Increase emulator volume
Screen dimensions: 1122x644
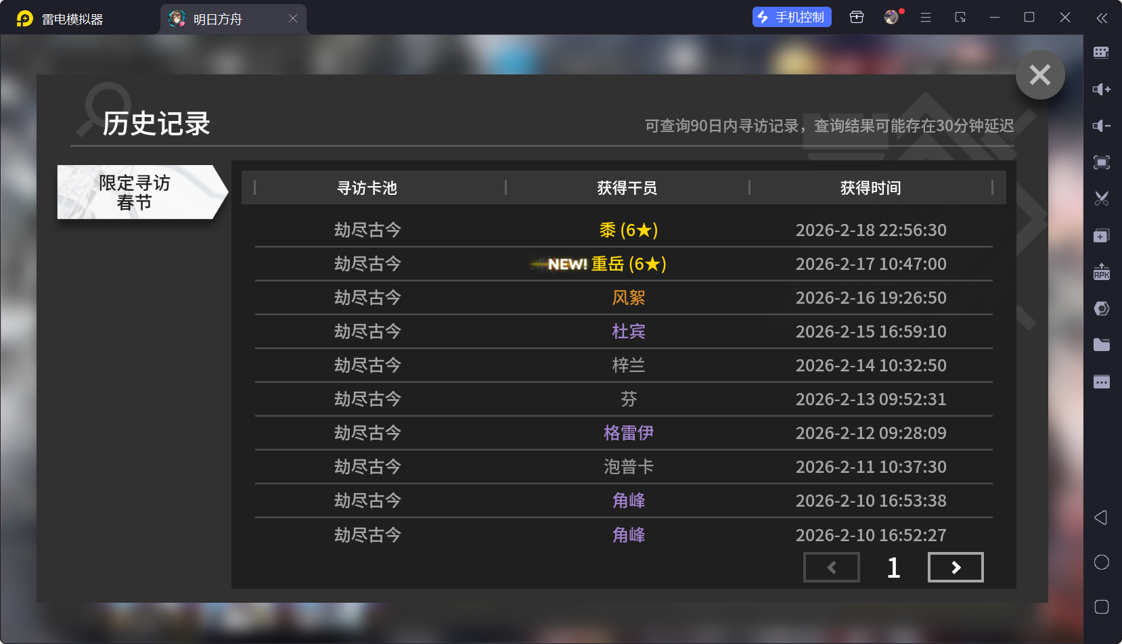pyautogui.click(x=1101, y=89)
